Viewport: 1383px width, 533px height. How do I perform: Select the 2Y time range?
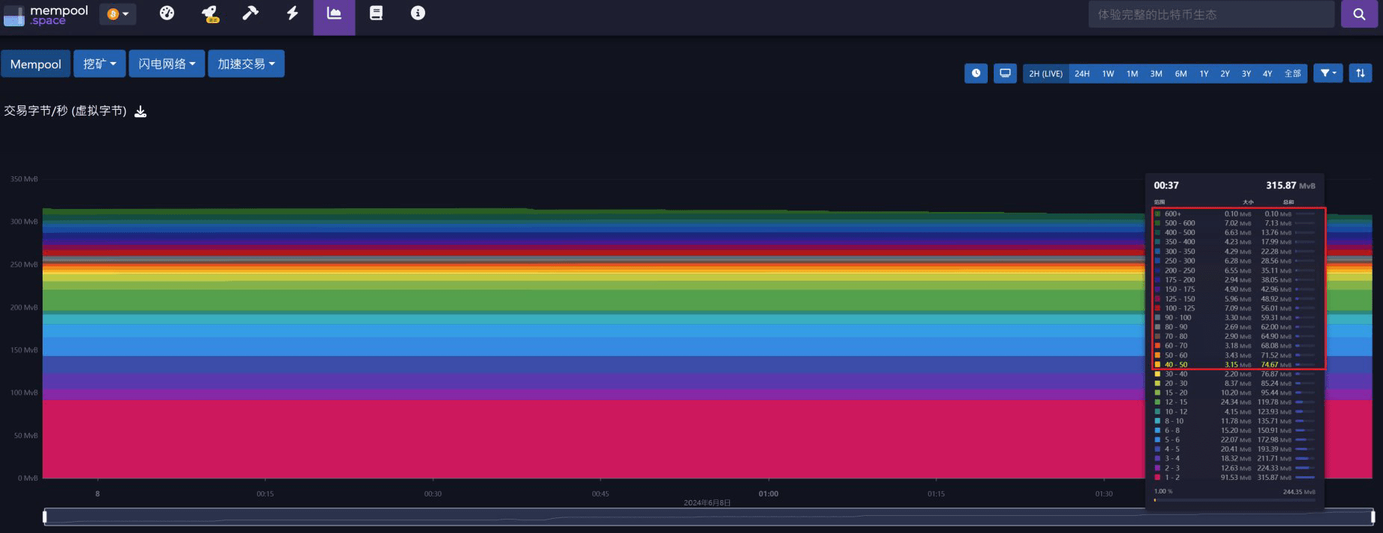point(1225,73)
